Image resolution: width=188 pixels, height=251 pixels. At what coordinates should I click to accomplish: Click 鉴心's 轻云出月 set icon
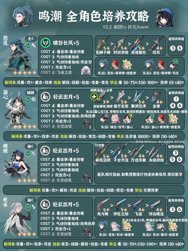(45, 97)
